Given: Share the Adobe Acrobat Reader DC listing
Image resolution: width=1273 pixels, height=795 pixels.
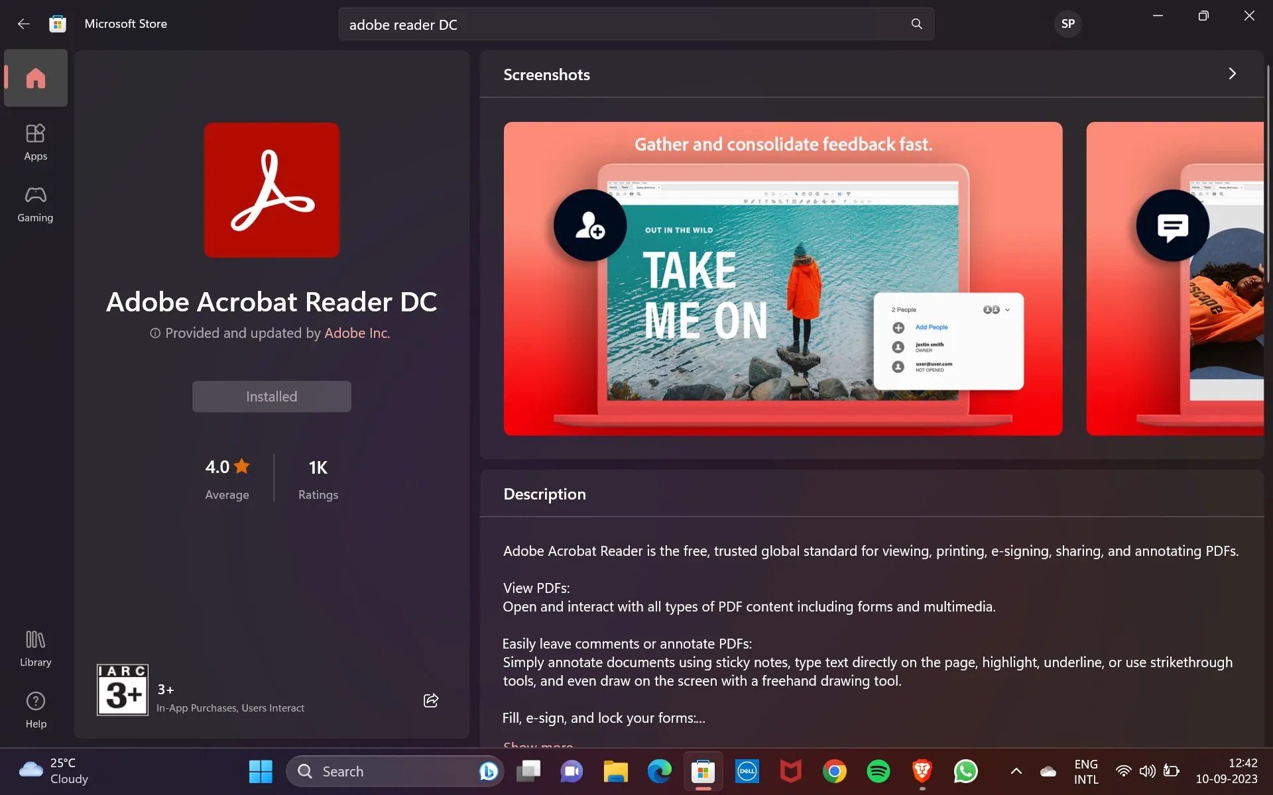Looking at the screenshot, I should pyautogui.click(x=430, y=700).
